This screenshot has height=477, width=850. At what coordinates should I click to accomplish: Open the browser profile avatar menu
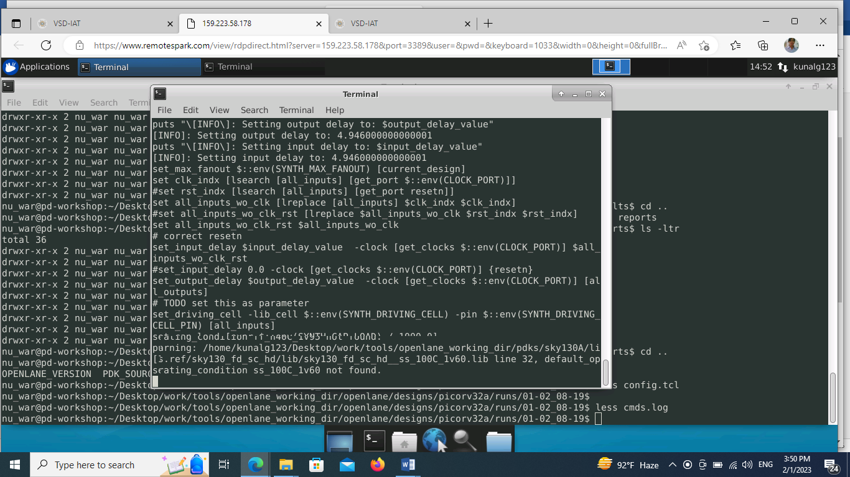pos(791,45)
